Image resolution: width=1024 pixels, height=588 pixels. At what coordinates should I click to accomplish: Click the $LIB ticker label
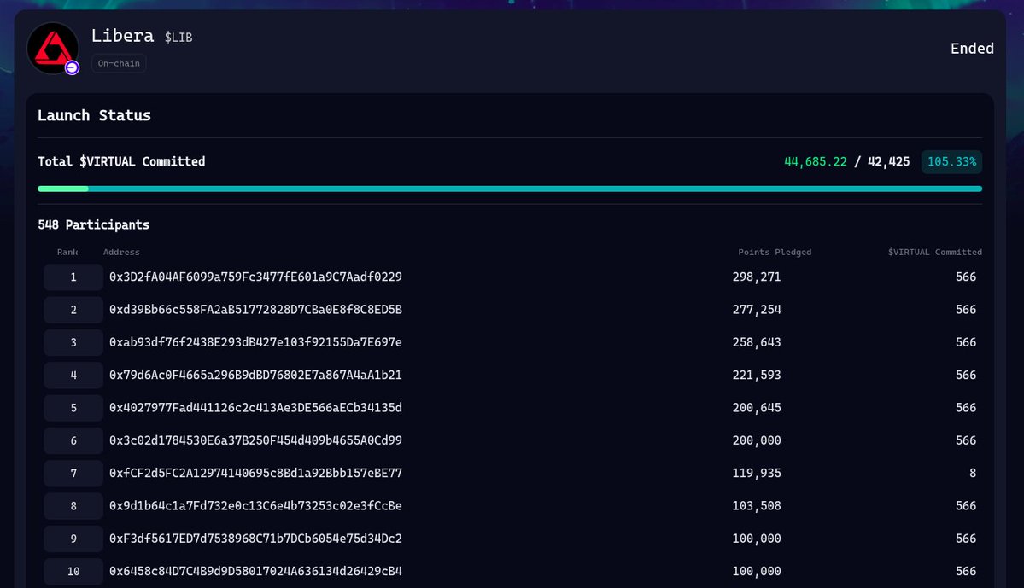pos(178,38)
